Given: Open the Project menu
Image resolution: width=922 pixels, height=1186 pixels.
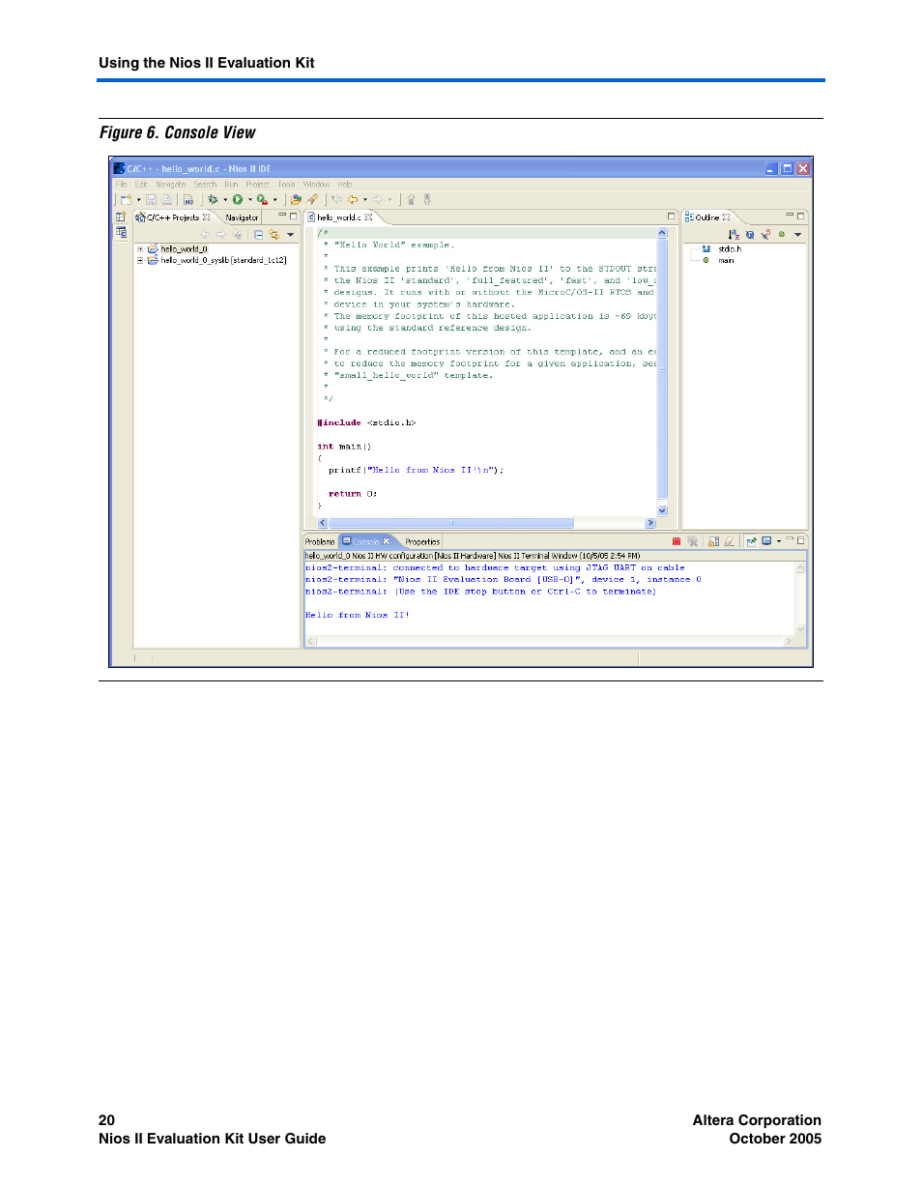Looking at the screenshot, I should [x=257, y=184].
